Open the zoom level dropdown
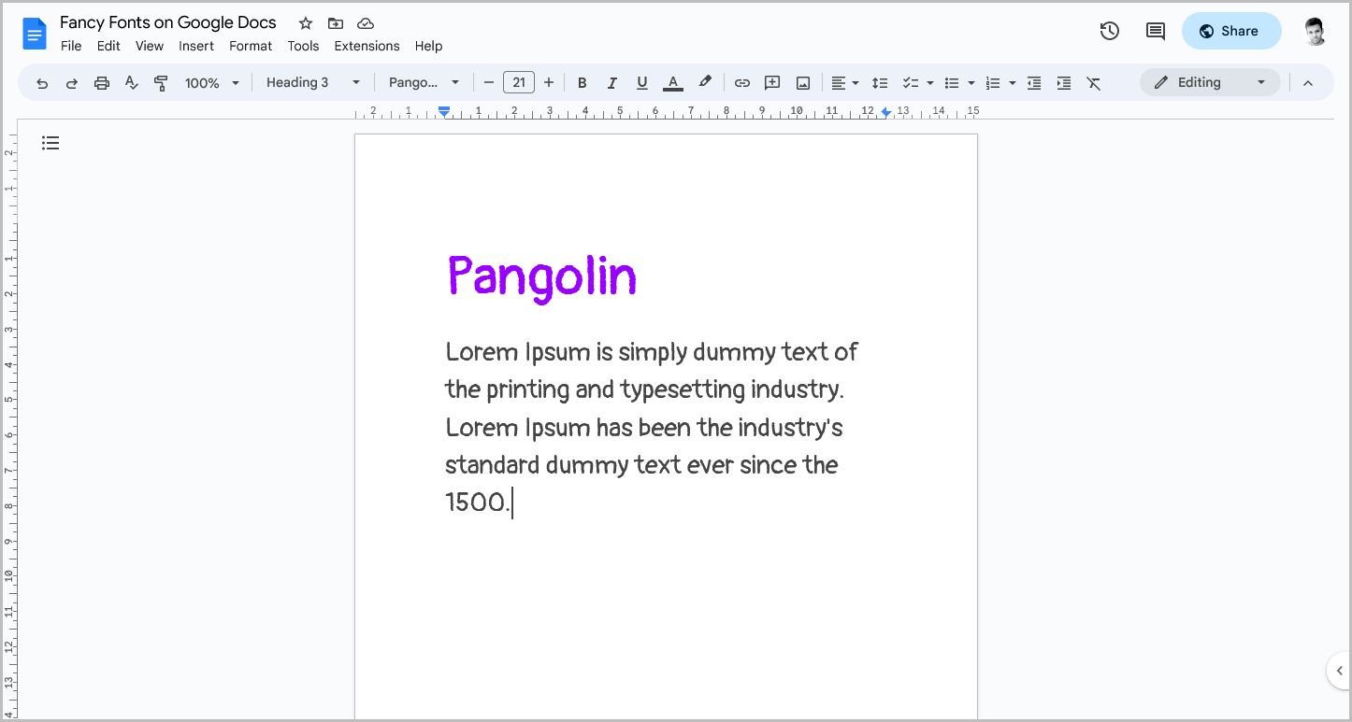This screenshot has height=722, width=1352. [210, 83]
